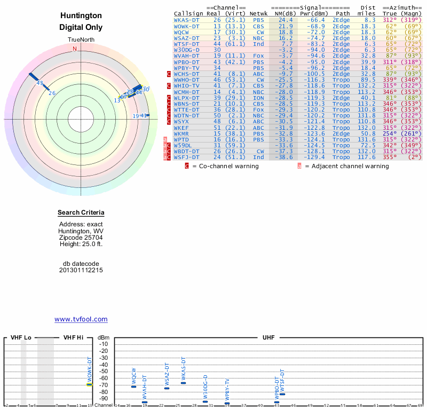
Task: Open the www.tvfool.com link
Action: click(x=81, y=319)
